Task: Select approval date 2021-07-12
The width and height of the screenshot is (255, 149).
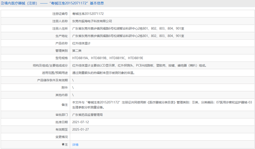Action: coord(80,122)
